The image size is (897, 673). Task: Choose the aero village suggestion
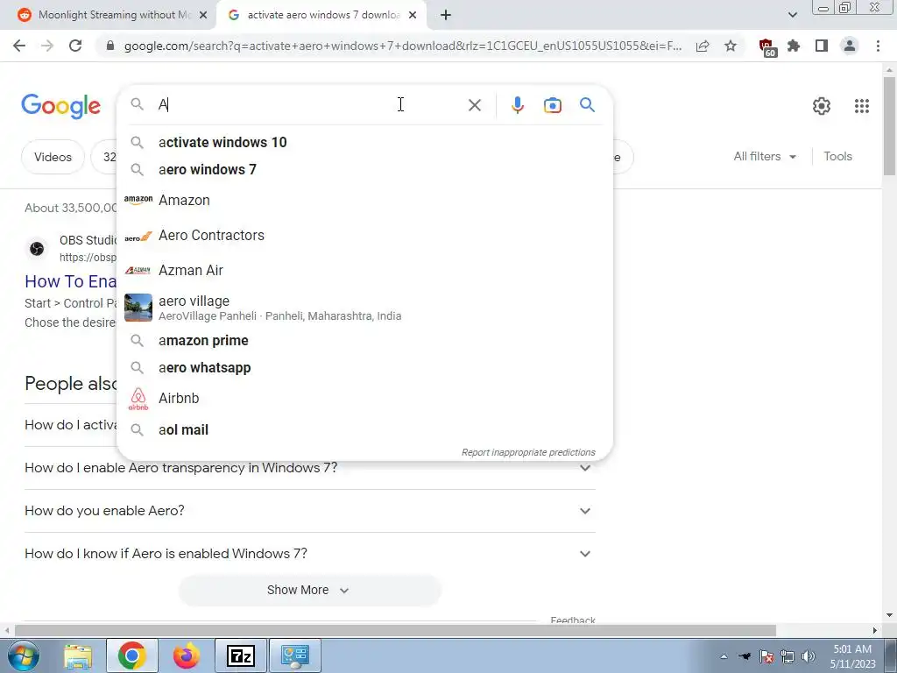coord(364,308)
